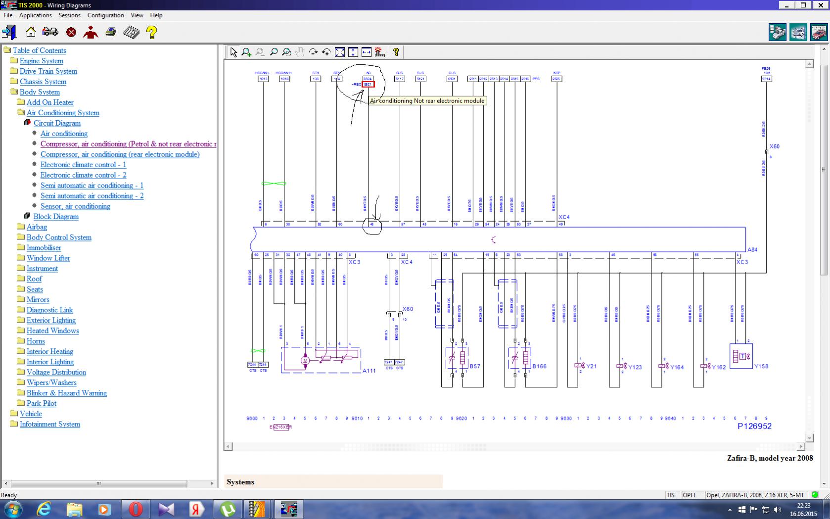
Task: Select the zoom in magnifier tool
Action: [246, 52]
